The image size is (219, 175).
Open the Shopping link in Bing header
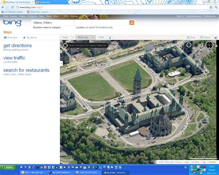(32, 16)
